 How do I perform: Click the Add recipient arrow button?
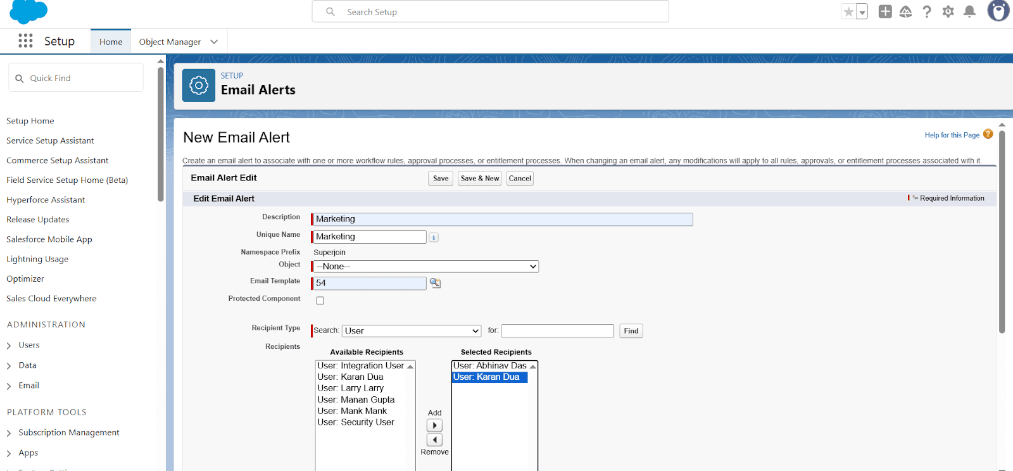[x=434, y=425]
